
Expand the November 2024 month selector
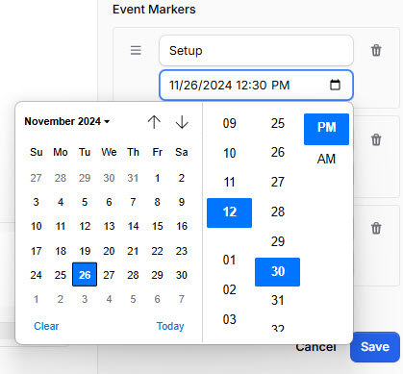[x=67, y=121]
